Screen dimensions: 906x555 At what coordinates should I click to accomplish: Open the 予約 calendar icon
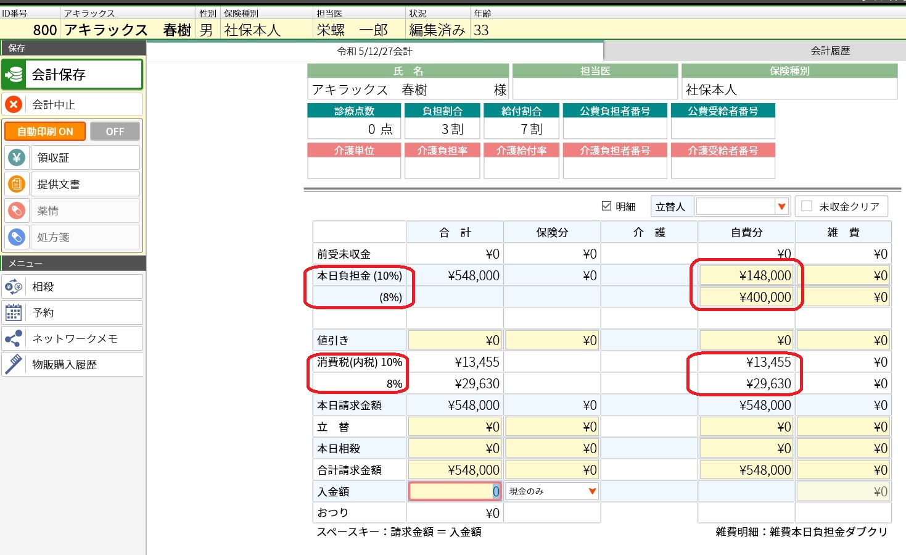pos(14,312)
